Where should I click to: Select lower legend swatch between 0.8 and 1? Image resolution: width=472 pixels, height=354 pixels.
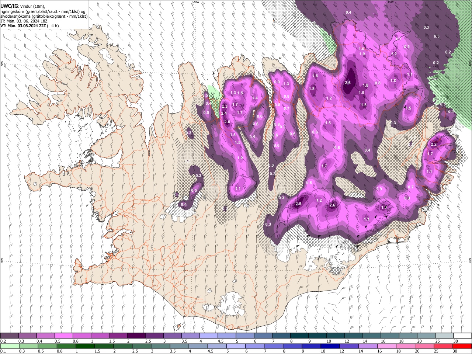66,346
